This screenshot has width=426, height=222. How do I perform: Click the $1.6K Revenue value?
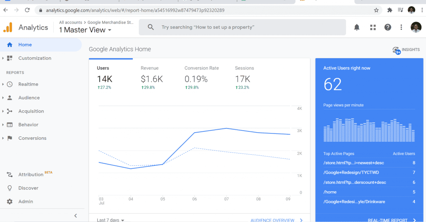151,79
